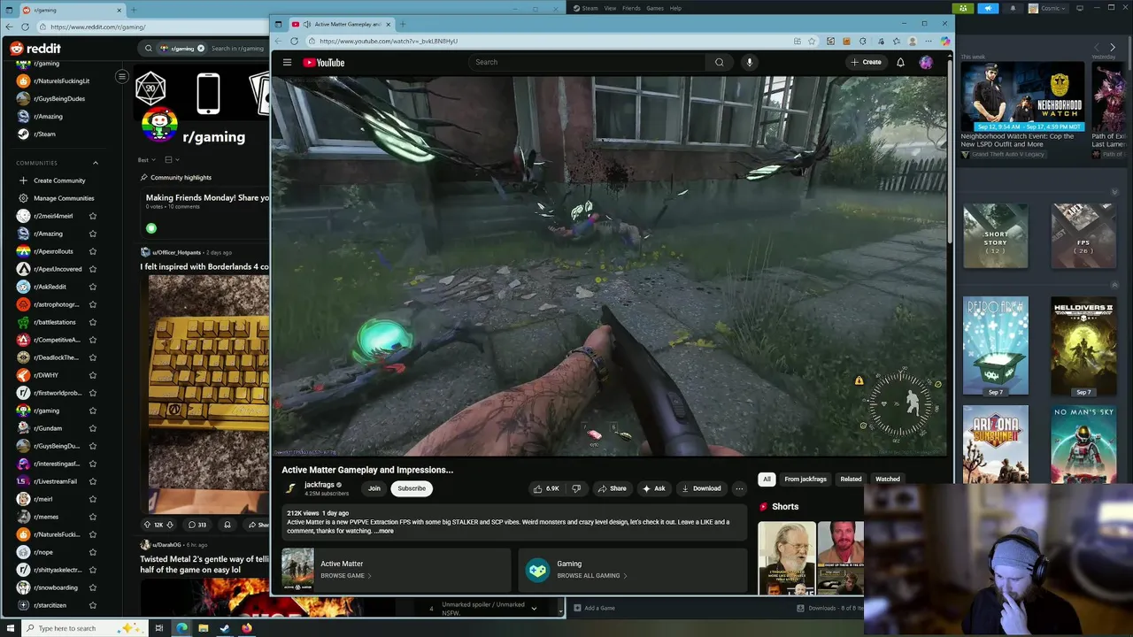Screen dimensions: 1133x637
Task: Close the Active Matter Gameplay browser tab
Action: (388, 24)
